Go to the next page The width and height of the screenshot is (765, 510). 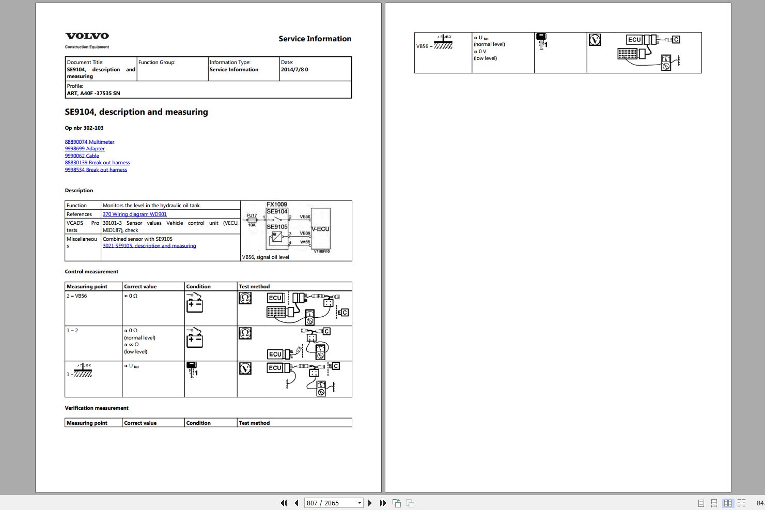[370, 503]
